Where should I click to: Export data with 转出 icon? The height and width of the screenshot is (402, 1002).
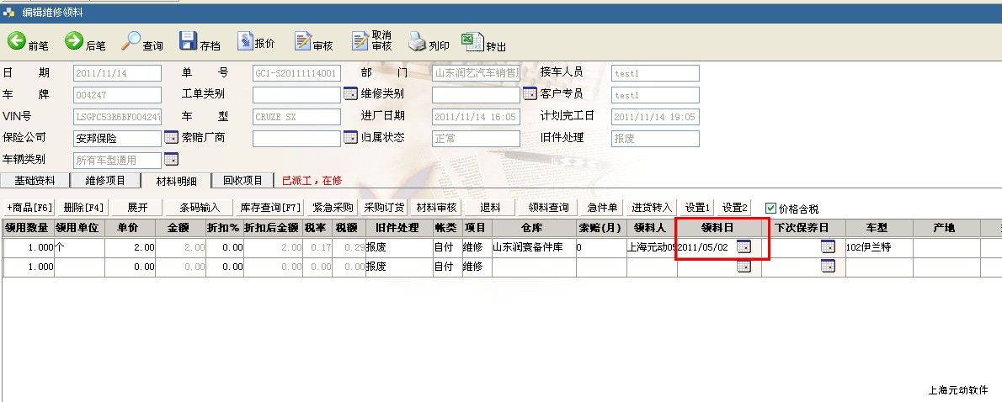(x=473, y=41)
